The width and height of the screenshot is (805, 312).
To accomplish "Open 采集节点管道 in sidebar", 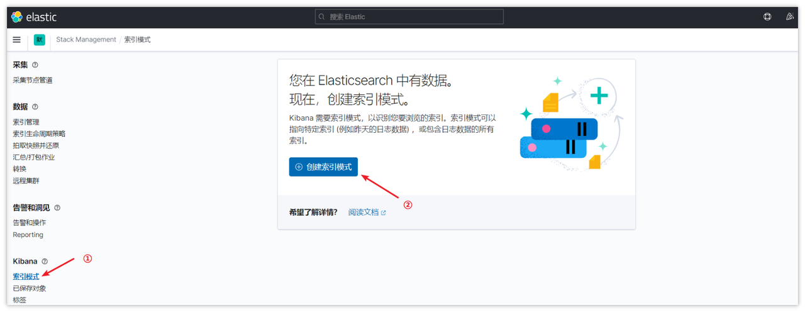I will coord(33,81).
